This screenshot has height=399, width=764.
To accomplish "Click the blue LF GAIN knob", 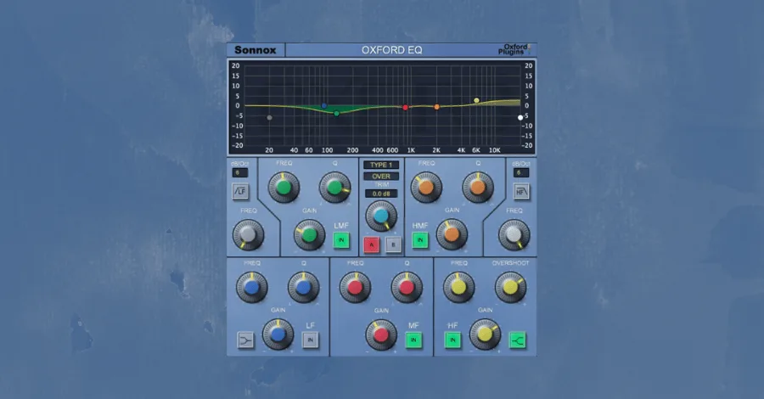I will 278,334.
